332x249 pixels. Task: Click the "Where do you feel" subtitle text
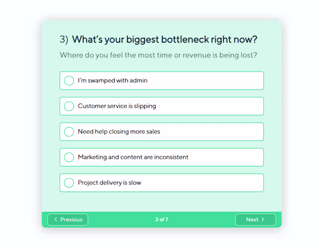pyautogui.click(x=158, y=55)
